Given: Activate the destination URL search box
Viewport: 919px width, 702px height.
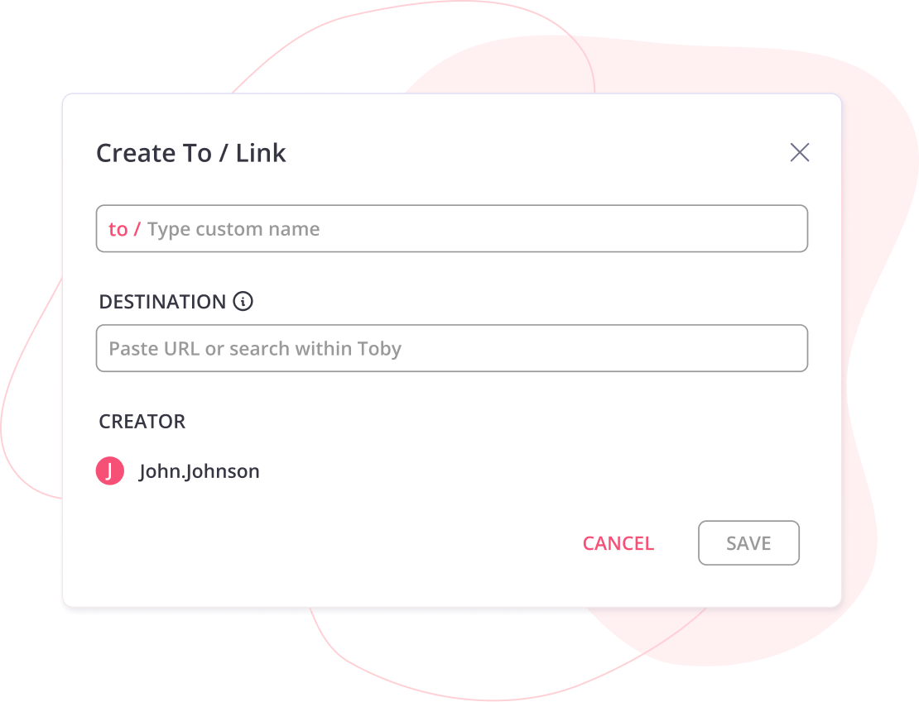Looking at the screenshot, I should click(x=451, y=348).
